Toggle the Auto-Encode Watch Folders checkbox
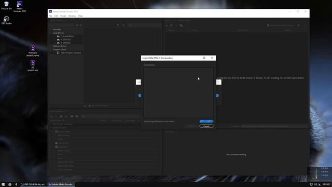This screenshot has width=332, height=187. click(x=268, y=25)
